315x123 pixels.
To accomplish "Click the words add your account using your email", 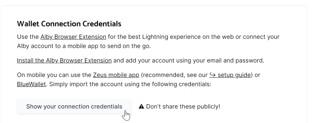I will pyautogui.click(x=166, y=61).
